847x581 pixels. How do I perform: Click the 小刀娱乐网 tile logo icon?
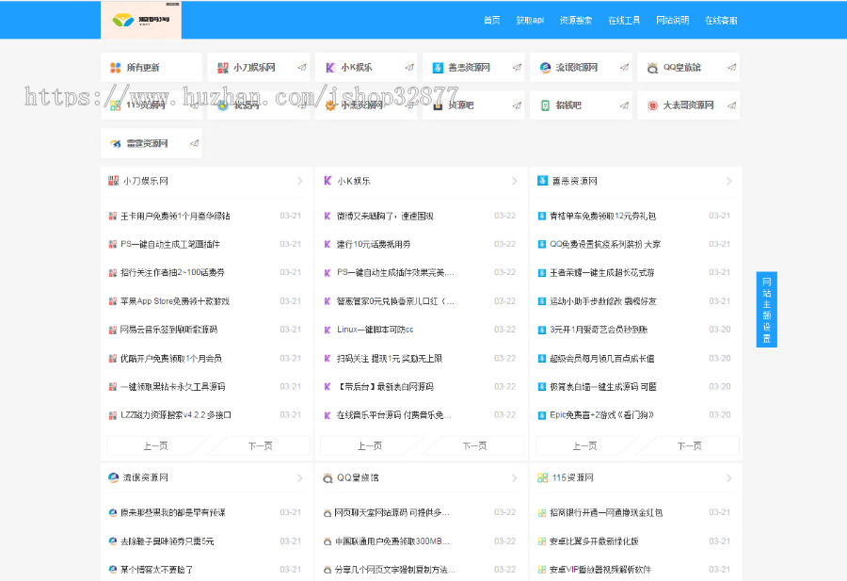pos(222,68)
